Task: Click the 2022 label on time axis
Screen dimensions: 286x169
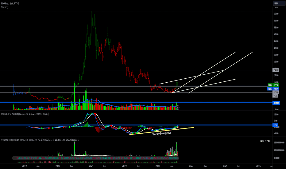Action: (124, 166)
